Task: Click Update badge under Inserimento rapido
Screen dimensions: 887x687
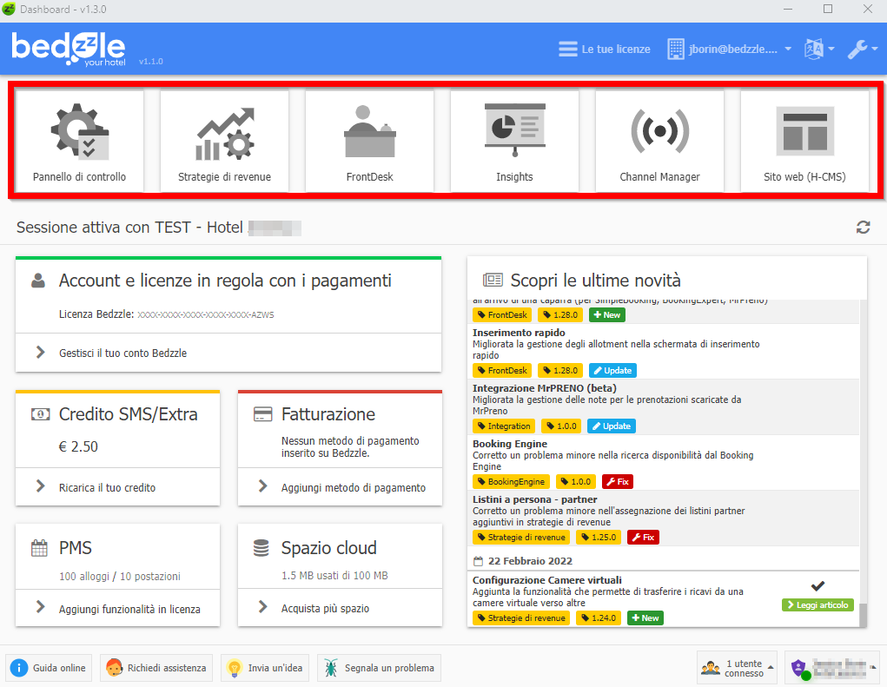Action: click(x=612, y=370)
